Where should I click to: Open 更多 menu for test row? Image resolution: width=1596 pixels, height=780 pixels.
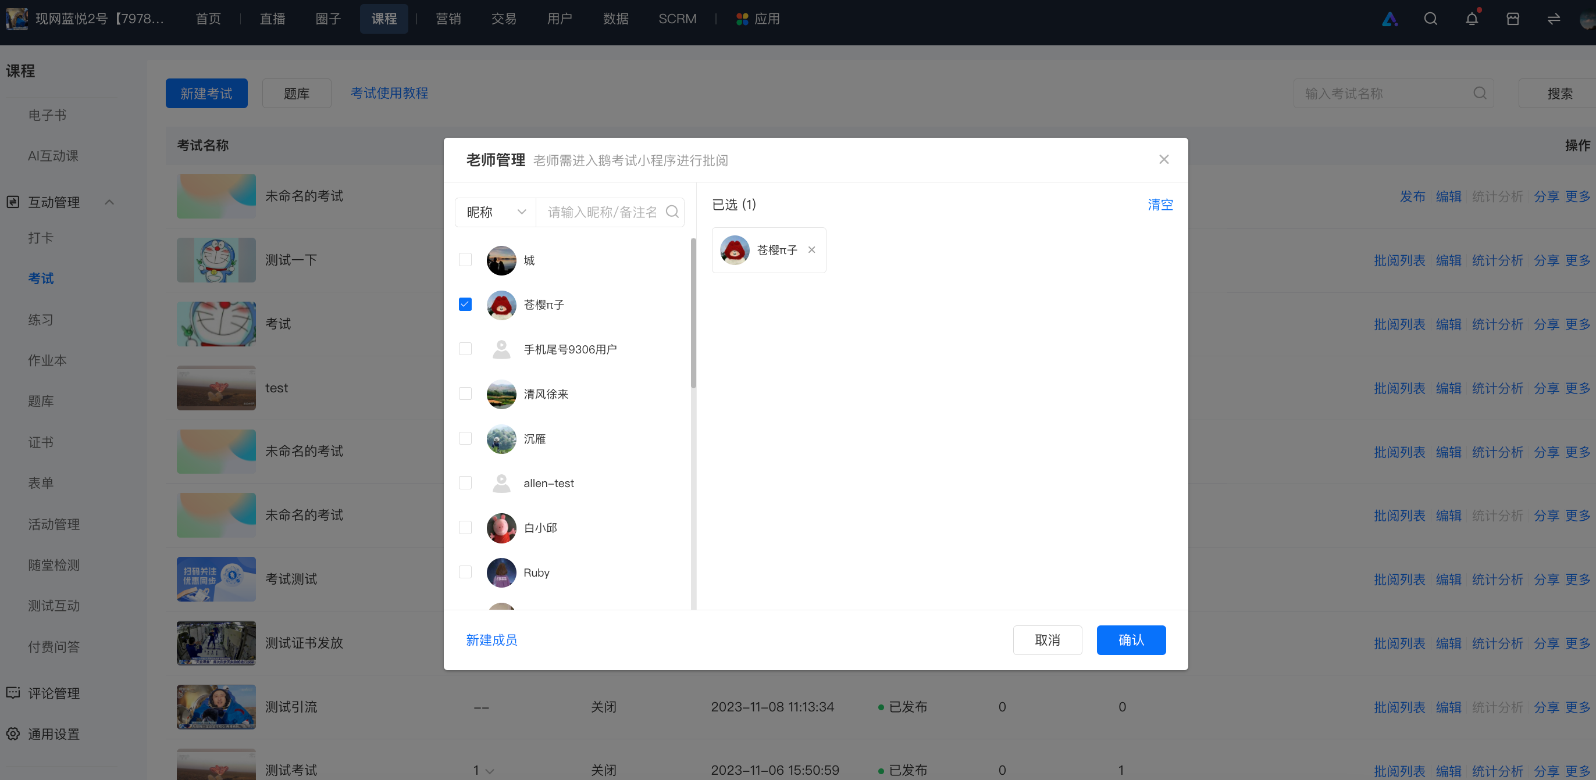pos(1577,388)
